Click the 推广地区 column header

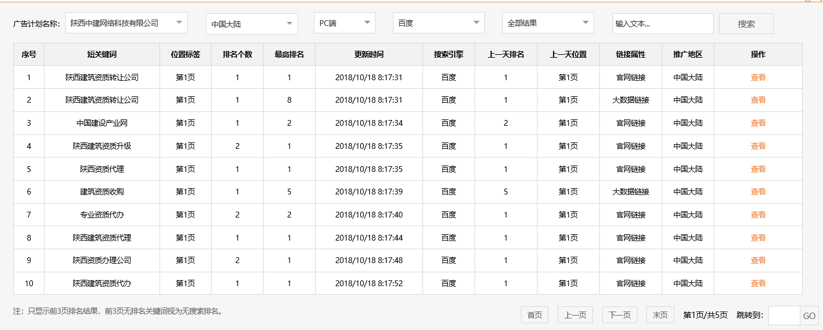coord(688,54)
